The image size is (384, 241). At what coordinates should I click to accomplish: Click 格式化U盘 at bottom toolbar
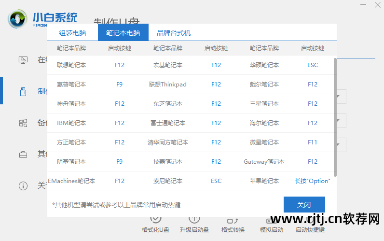coord(155,230)
